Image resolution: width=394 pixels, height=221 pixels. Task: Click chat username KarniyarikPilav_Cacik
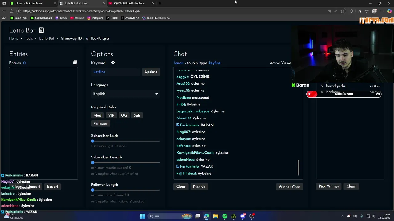click(x=195, y=153)
